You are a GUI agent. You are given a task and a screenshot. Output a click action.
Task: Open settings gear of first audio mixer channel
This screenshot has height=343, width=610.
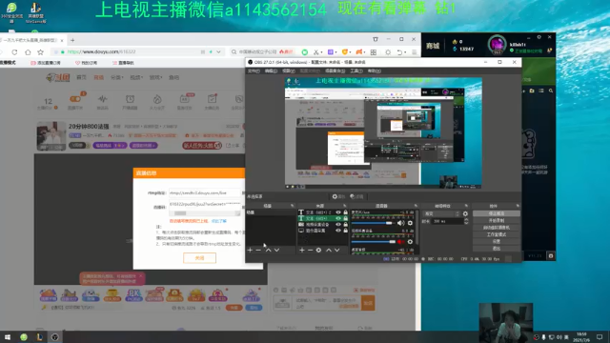coord(410,223)
